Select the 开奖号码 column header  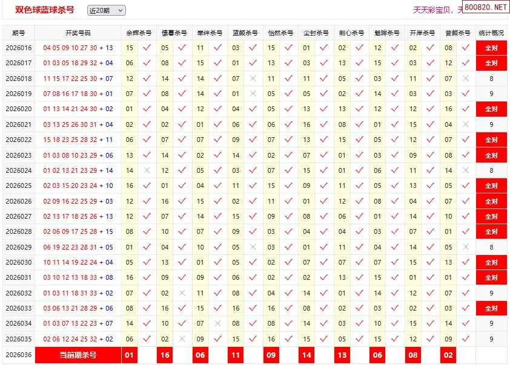click(x=78, y=33)
